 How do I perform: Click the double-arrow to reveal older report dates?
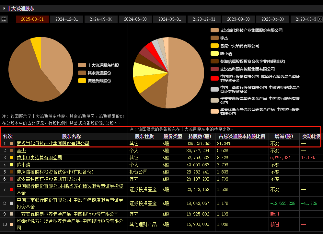tap(320, 19)
